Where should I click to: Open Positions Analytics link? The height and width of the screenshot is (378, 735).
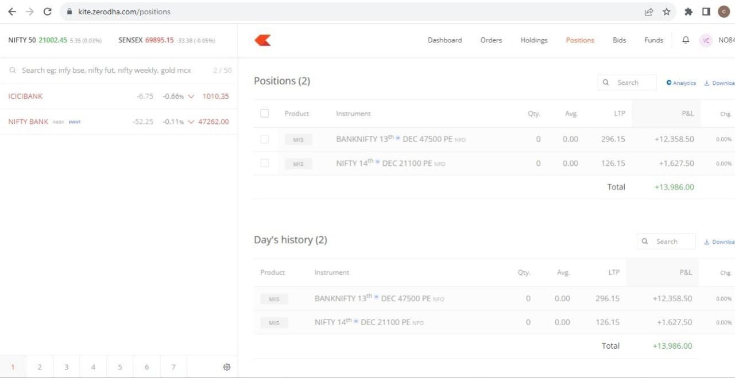[681, 83]
